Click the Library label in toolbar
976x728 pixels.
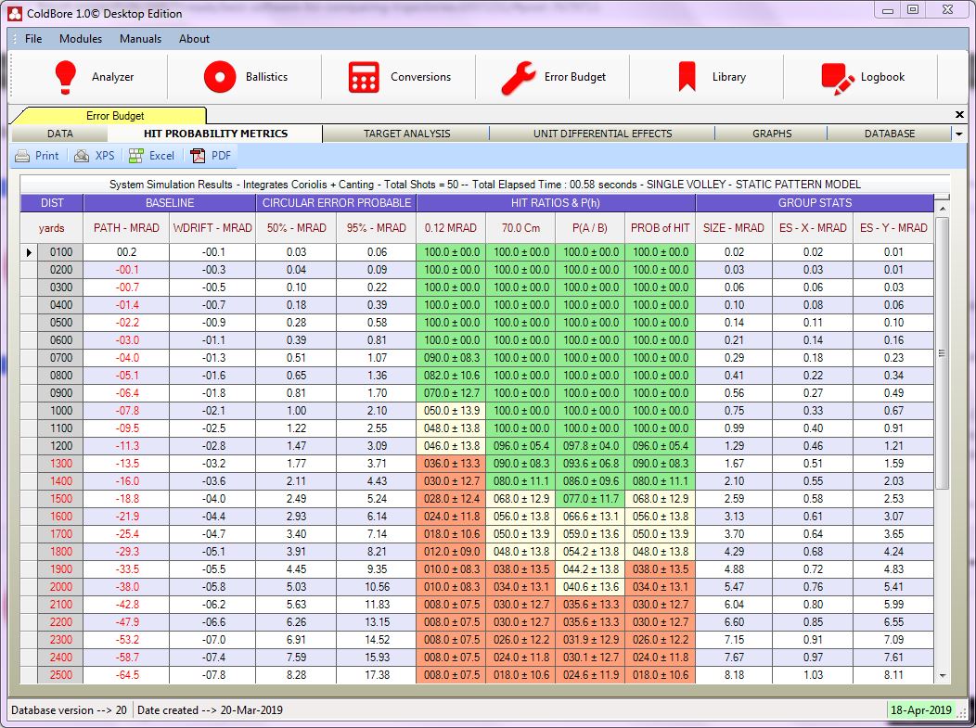[x=729, y=77]
